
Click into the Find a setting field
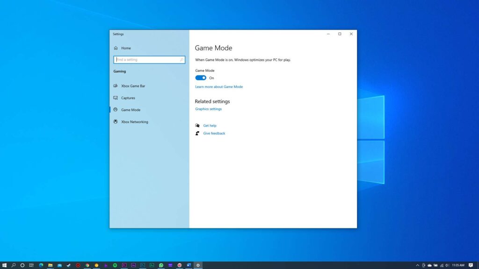pyautogui.click(x=149, y=60)
